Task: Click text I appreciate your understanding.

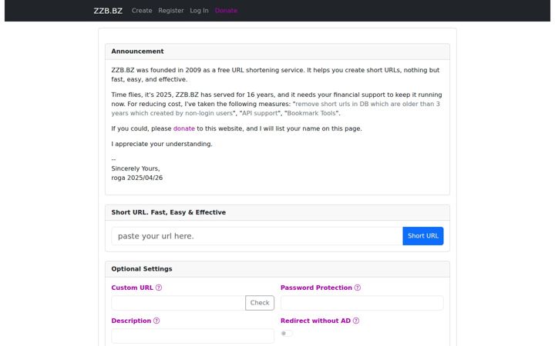Action: (x=162, y=144)
